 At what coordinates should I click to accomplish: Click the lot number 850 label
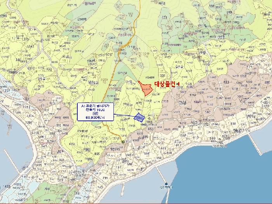97,154
